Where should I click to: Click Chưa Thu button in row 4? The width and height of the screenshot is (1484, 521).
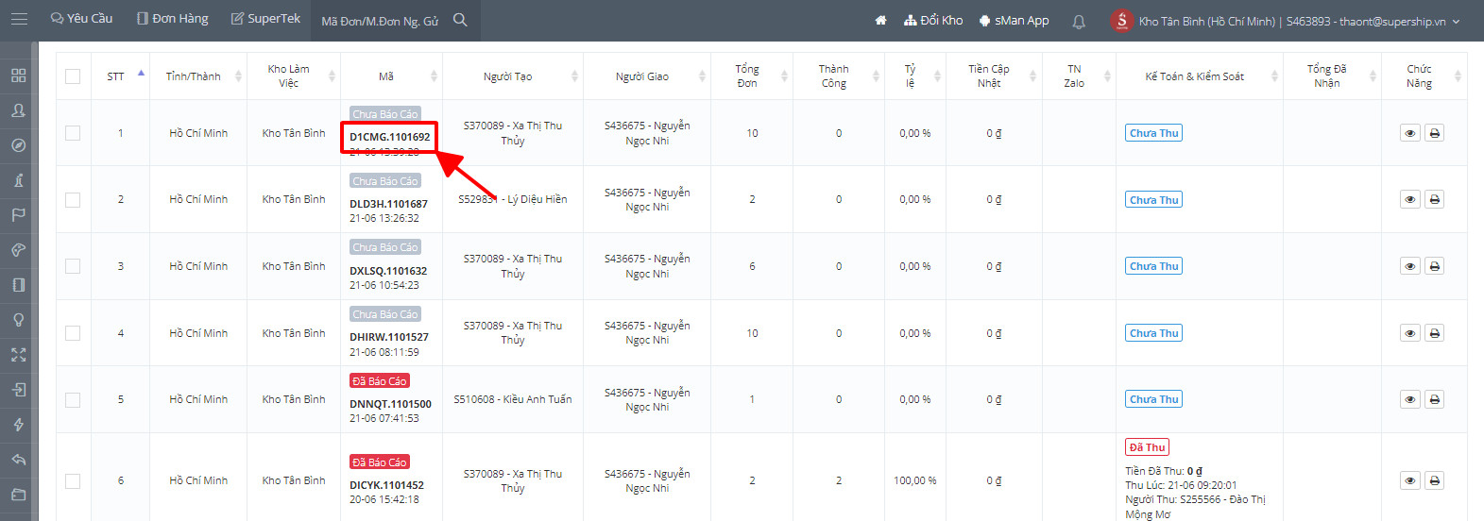coord(1154,333)
